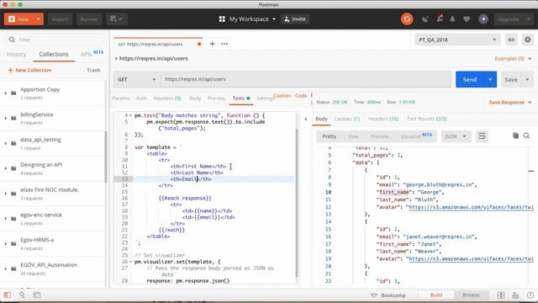Expand the Designing an API collection

tap(5, 168)
